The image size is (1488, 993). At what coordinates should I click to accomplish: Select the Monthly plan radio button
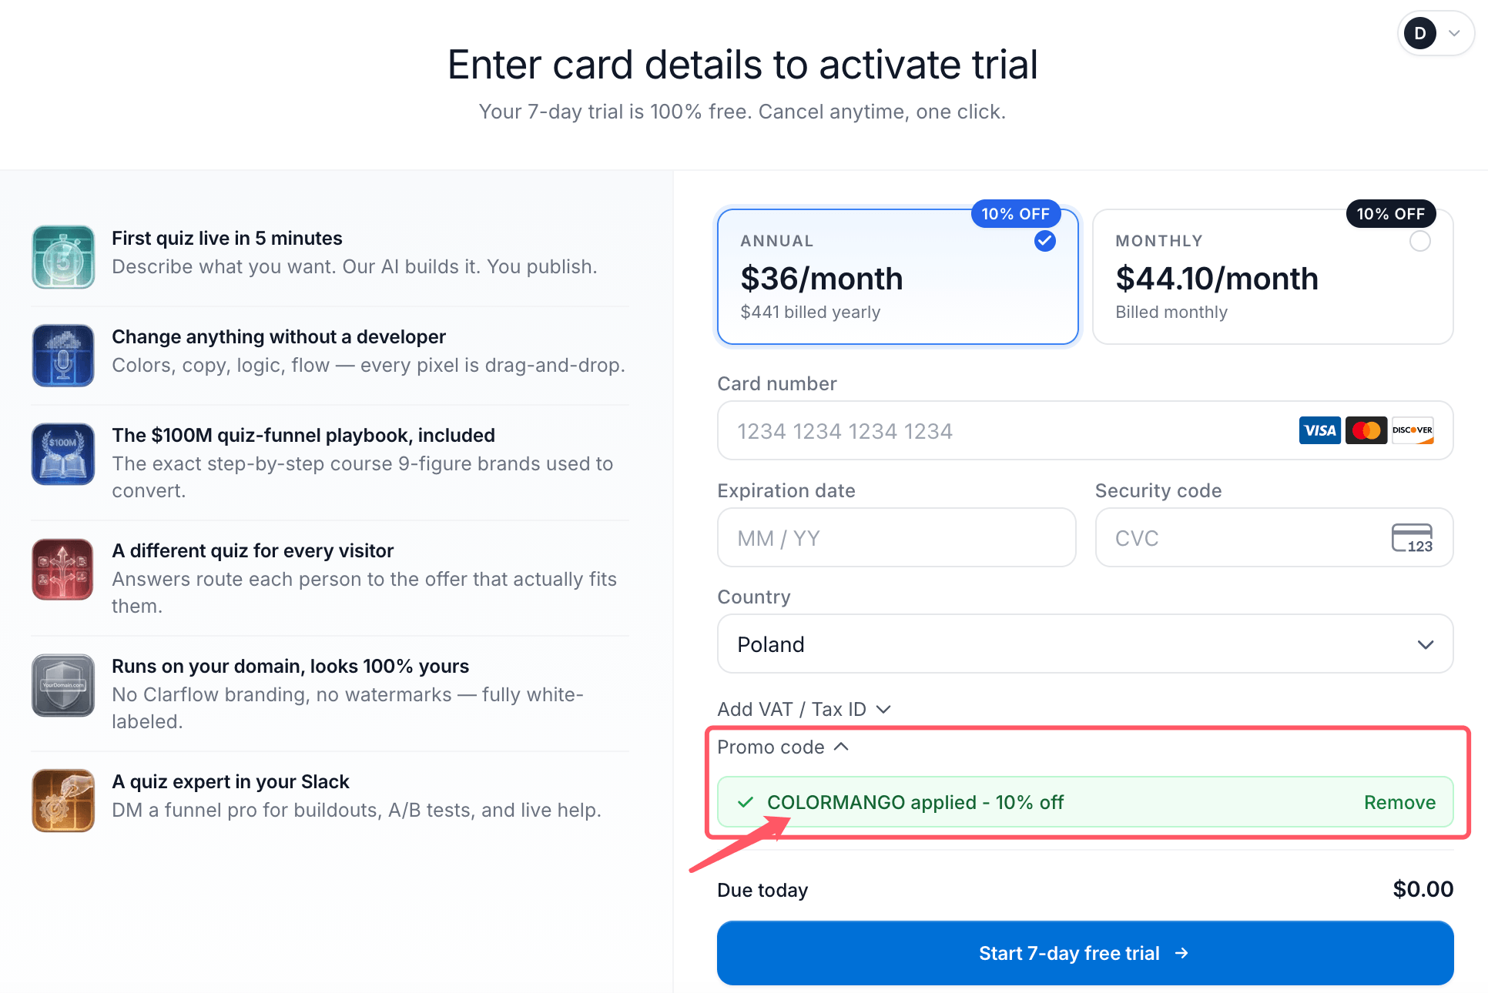pos(1419,241)
